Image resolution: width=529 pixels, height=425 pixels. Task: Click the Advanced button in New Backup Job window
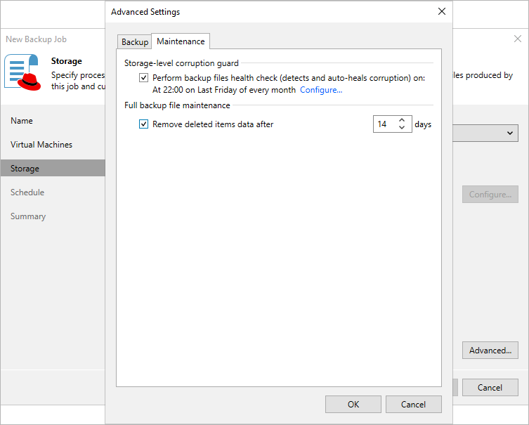490,350
